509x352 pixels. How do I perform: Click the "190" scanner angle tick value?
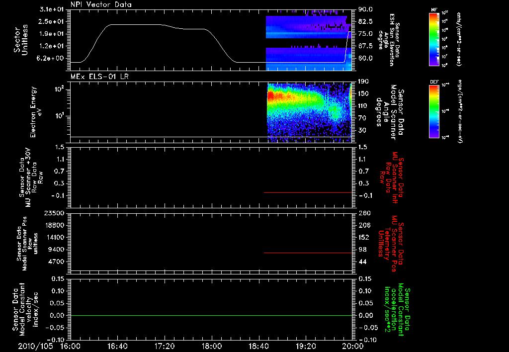(363, 81)
